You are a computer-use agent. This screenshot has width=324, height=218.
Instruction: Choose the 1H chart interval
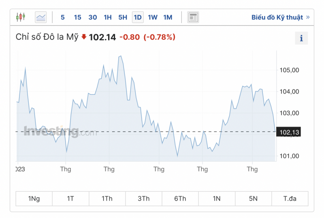click(107, 17)
